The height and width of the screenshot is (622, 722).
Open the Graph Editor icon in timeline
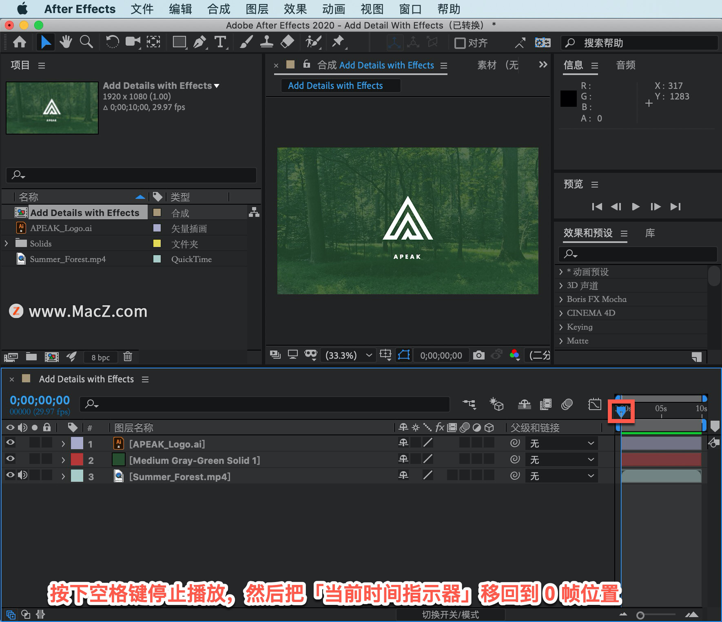pyautogui.click(x=595, y=404)
